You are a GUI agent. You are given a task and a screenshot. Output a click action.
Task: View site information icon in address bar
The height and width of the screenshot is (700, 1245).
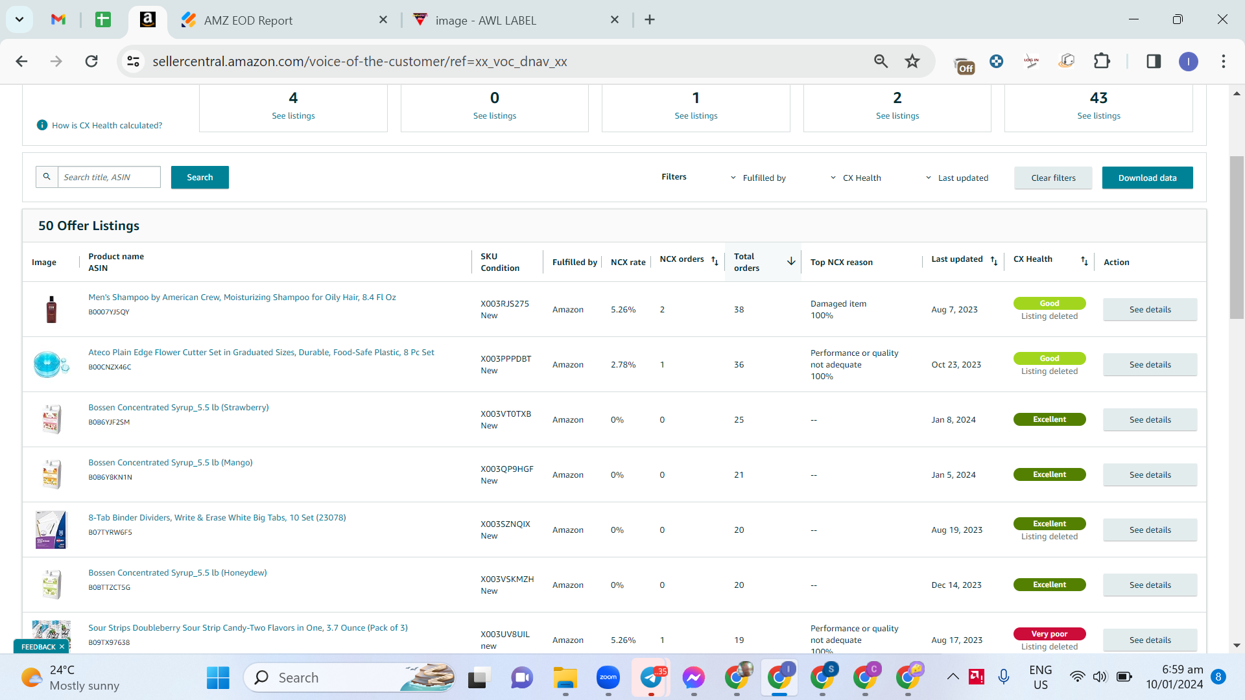click(x=133, y=62)
